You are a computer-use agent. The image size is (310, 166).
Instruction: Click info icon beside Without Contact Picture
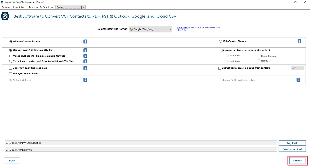pyautogui.click(x=85, y=41)
